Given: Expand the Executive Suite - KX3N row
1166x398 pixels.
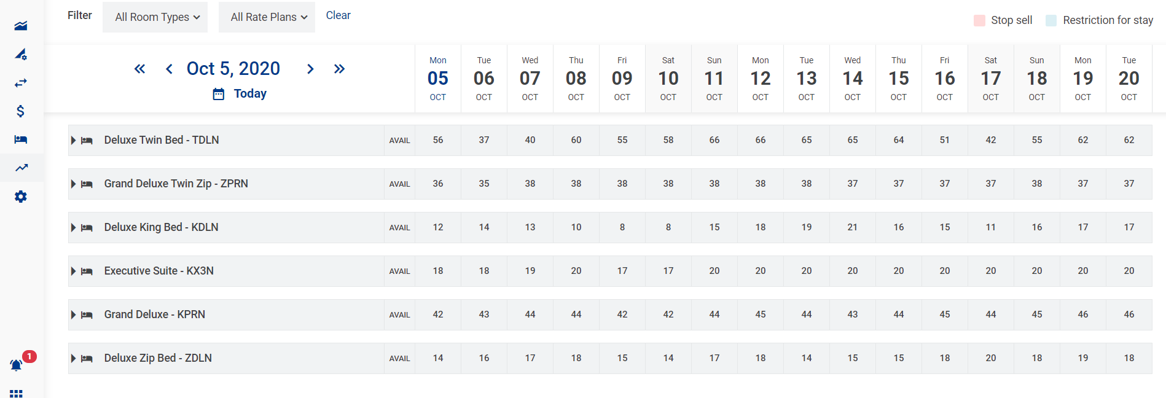Looking at the screenshot, I should pos(73,271).
